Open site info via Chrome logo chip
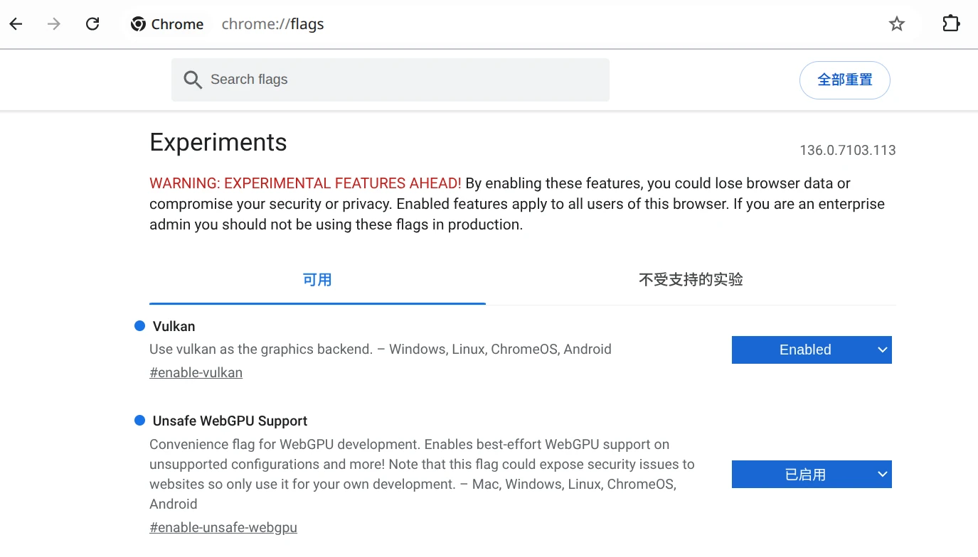This screenshot has width=978, height=557. (x=168, y=24)
